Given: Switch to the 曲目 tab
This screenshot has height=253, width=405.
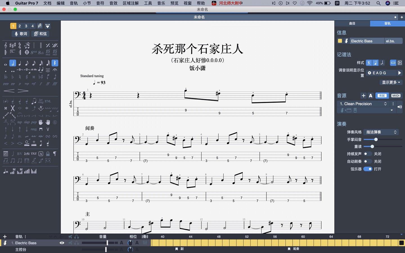Looking at the screenshot, I should point(352,23).
